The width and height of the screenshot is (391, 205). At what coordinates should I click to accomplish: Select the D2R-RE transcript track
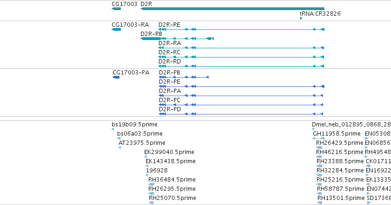[x=241, y=29]
